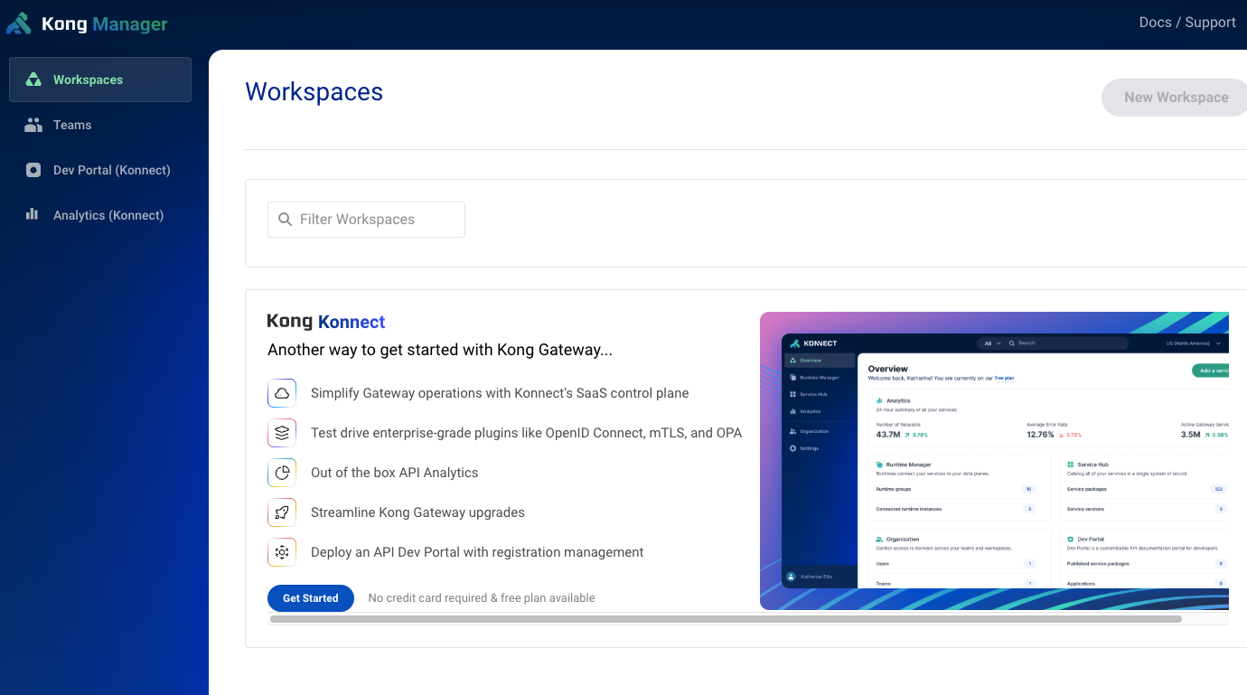Click the Teams people icon
1247x695 pixels.
pos(33,125)
